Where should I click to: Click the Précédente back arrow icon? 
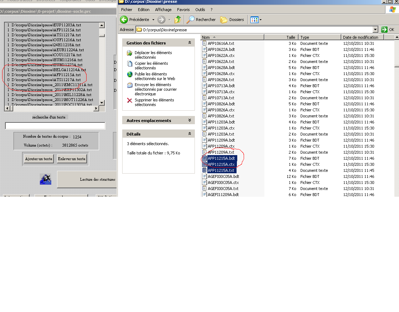(124, 20)
